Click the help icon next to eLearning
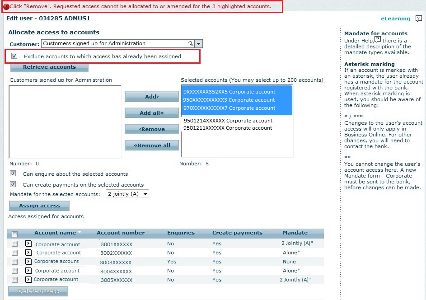Screen dimensions: 426x300 click(419, 19)
